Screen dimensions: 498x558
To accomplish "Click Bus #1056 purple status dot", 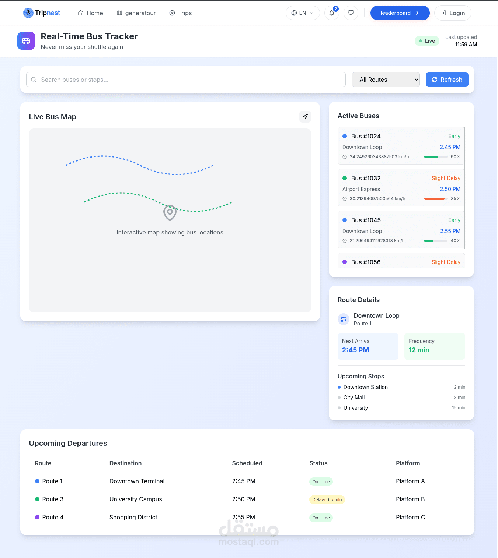I will point(345,262).
